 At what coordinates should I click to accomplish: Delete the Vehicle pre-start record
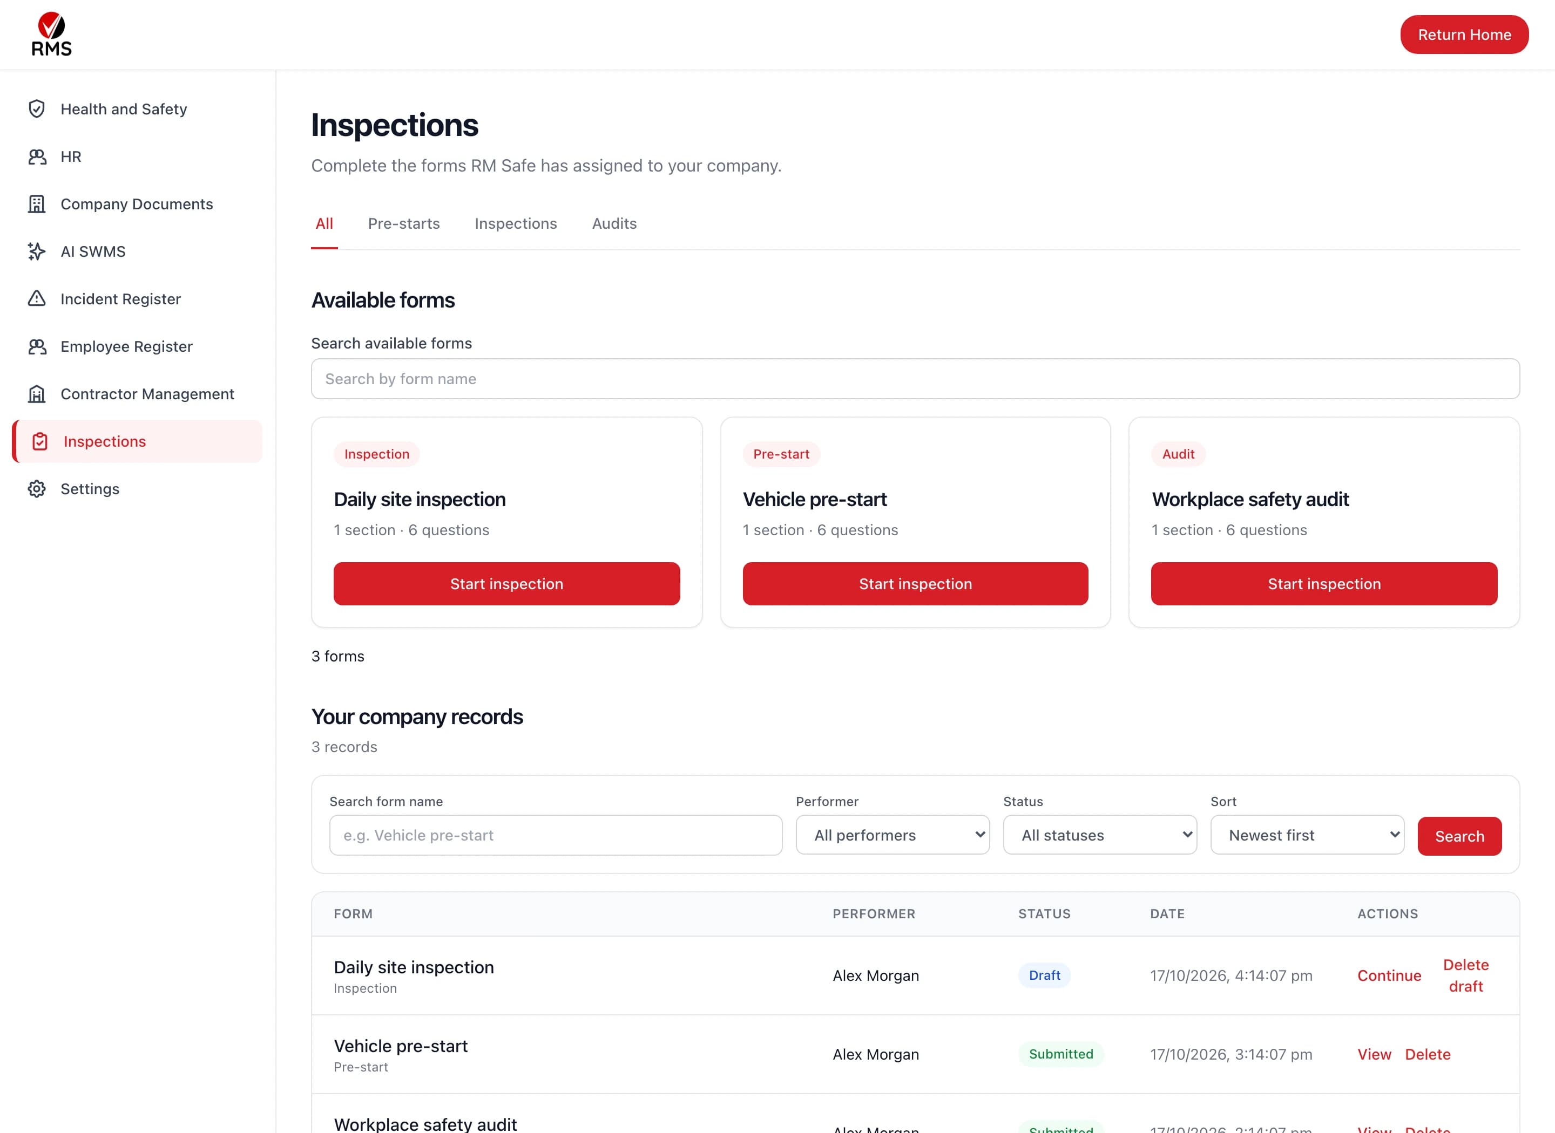tap(1428, 1054)
